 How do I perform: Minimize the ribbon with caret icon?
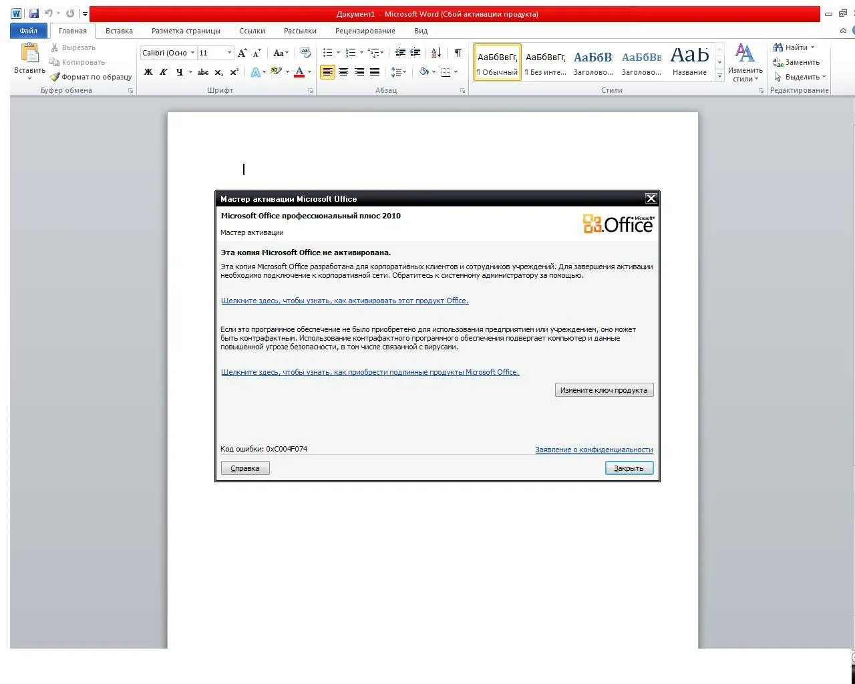pyautogui.click(x=843, y=31)
